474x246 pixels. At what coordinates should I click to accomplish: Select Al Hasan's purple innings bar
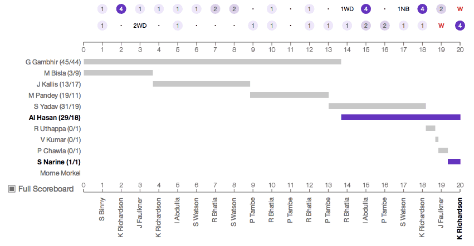(400, 117)
